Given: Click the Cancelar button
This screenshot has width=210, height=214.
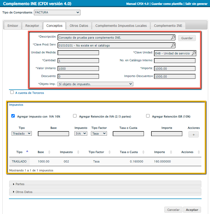Looking at the screenshot, I should tap(173, 210).
